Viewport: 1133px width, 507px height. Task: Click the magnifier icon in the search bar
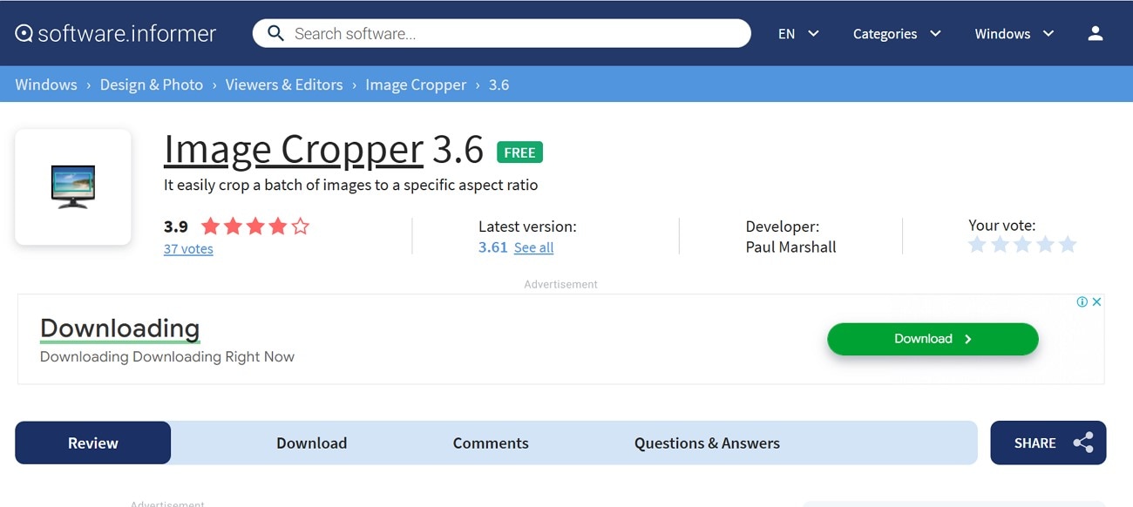tap(275, 33)
